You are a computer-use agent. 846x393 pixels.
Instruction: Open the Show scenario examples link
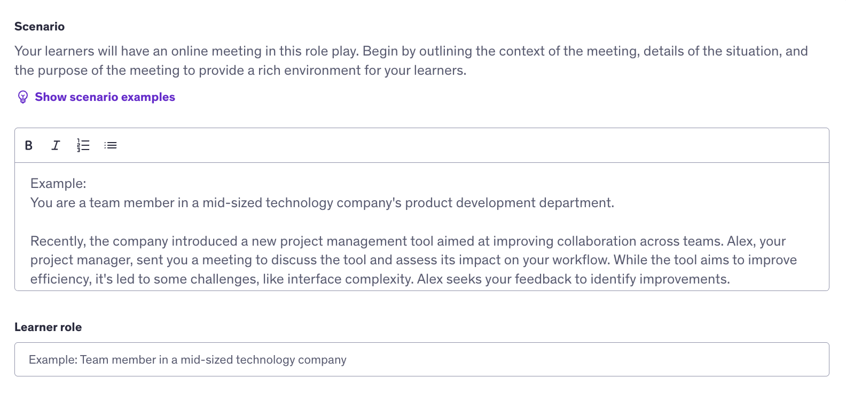[x=105, y=97]
